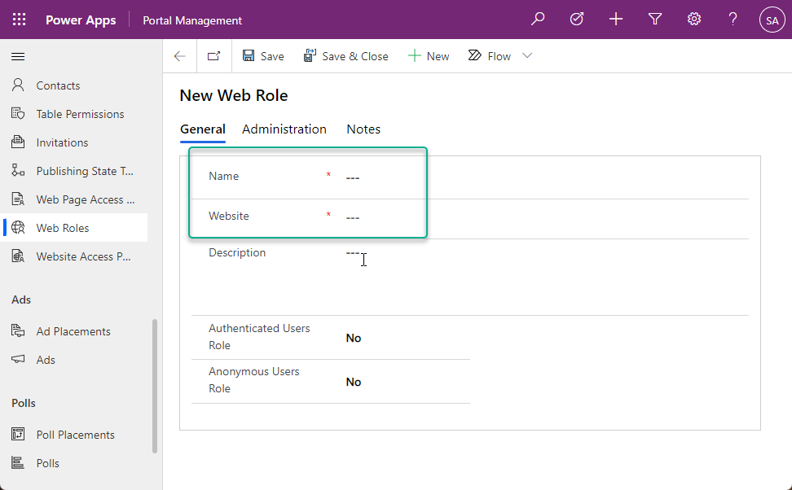Click the Web Page Access icon
Screen dimensions: 792x490
tap(18, 199)
